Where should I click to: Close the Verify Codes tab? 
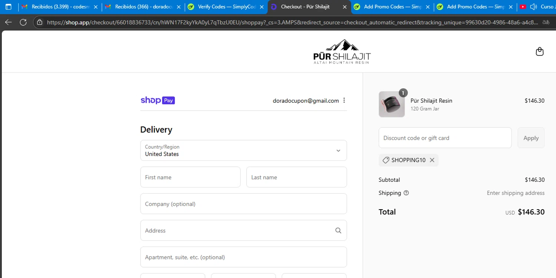click(262, 7)
